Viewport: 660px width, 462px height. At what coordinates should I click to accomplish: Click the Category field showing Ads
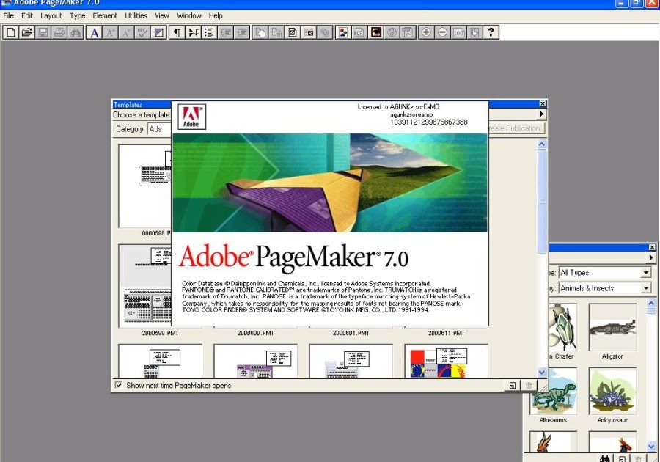click(160, 129)
